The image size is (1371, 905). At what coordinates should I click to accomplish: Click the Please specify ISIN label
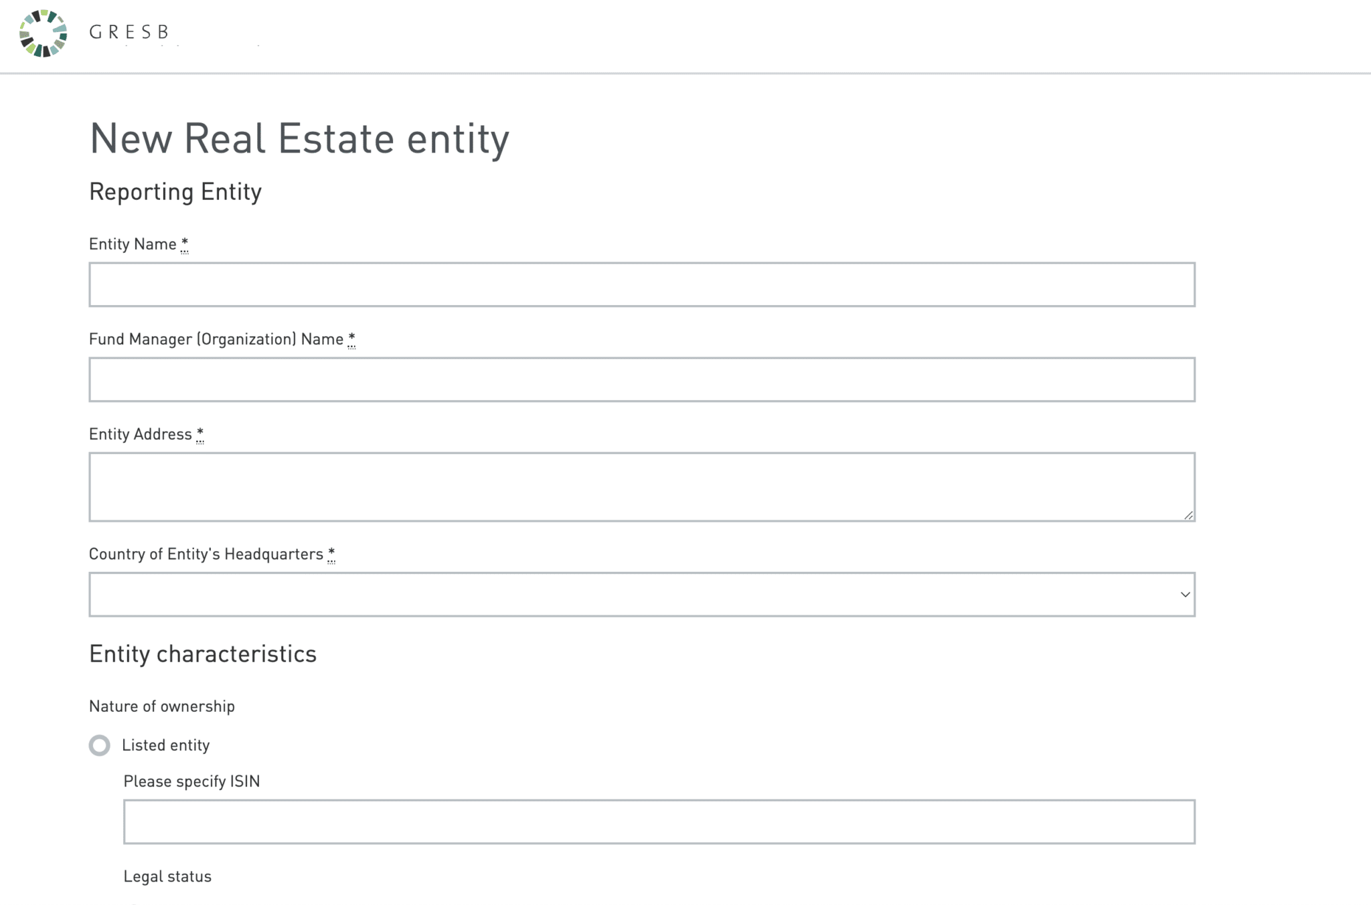click(191, 781)
